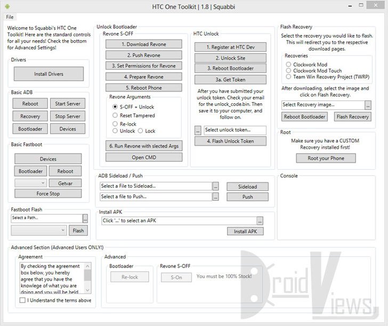388x326 pixels.
Task: Click Agreement scrollbar down arrow
Action: click(x=87, y=290)
